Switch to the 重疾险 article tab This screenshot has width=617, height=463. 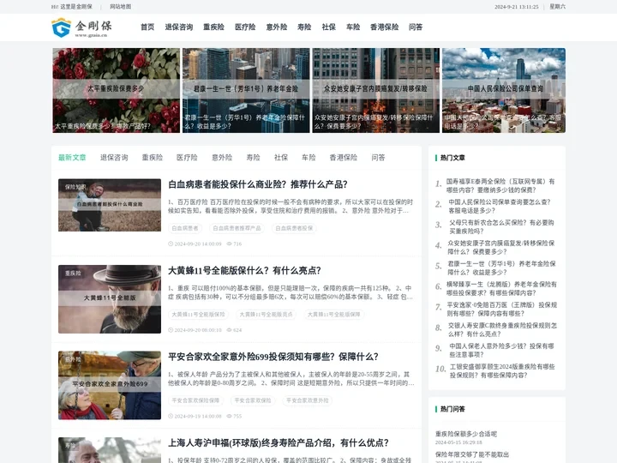click(153, 158)
